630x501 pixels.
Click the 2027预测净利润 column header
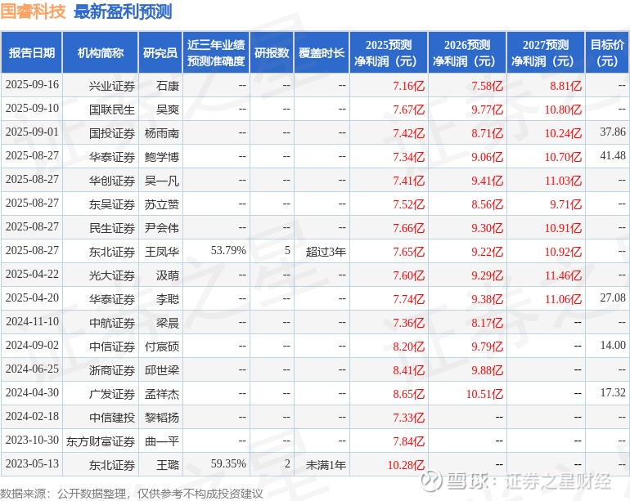(x=546, y=52)
